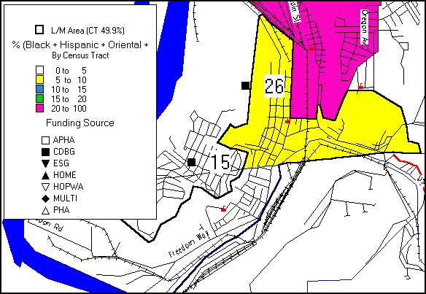Click the MULTI diamond legend icon
Viewport: 426px width, 294px height.
tap(45, 198)
